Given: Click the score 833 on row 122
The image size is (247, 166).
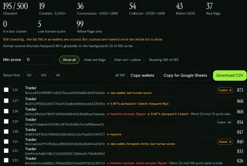Looking at the screenshot, I should tap(240, 151).
